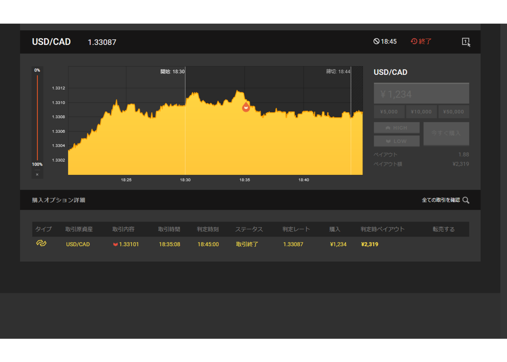Open the 全ての取引を確認 link
Viewport: 507px width, 362px height.
click(x=441, y=200)
